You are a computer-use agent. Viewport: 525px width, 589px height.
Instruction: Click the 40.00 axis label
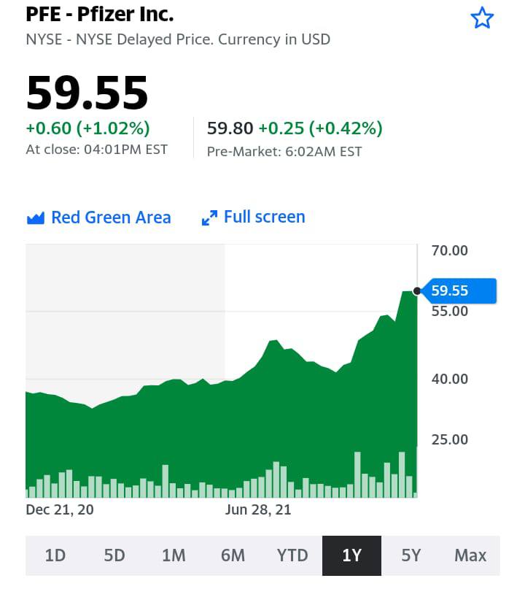tap(450, 379)
